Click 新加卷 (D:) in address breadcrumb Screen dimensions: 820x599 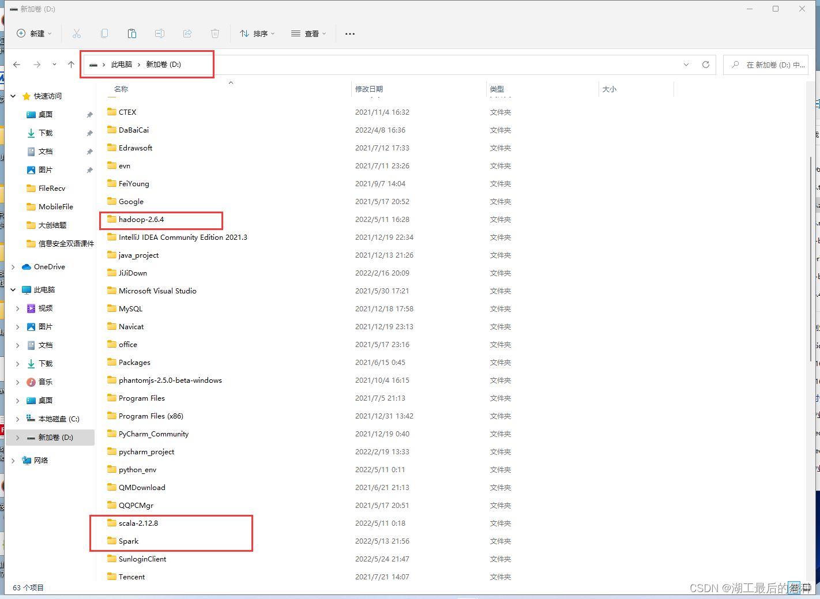[x=163, y=65]
